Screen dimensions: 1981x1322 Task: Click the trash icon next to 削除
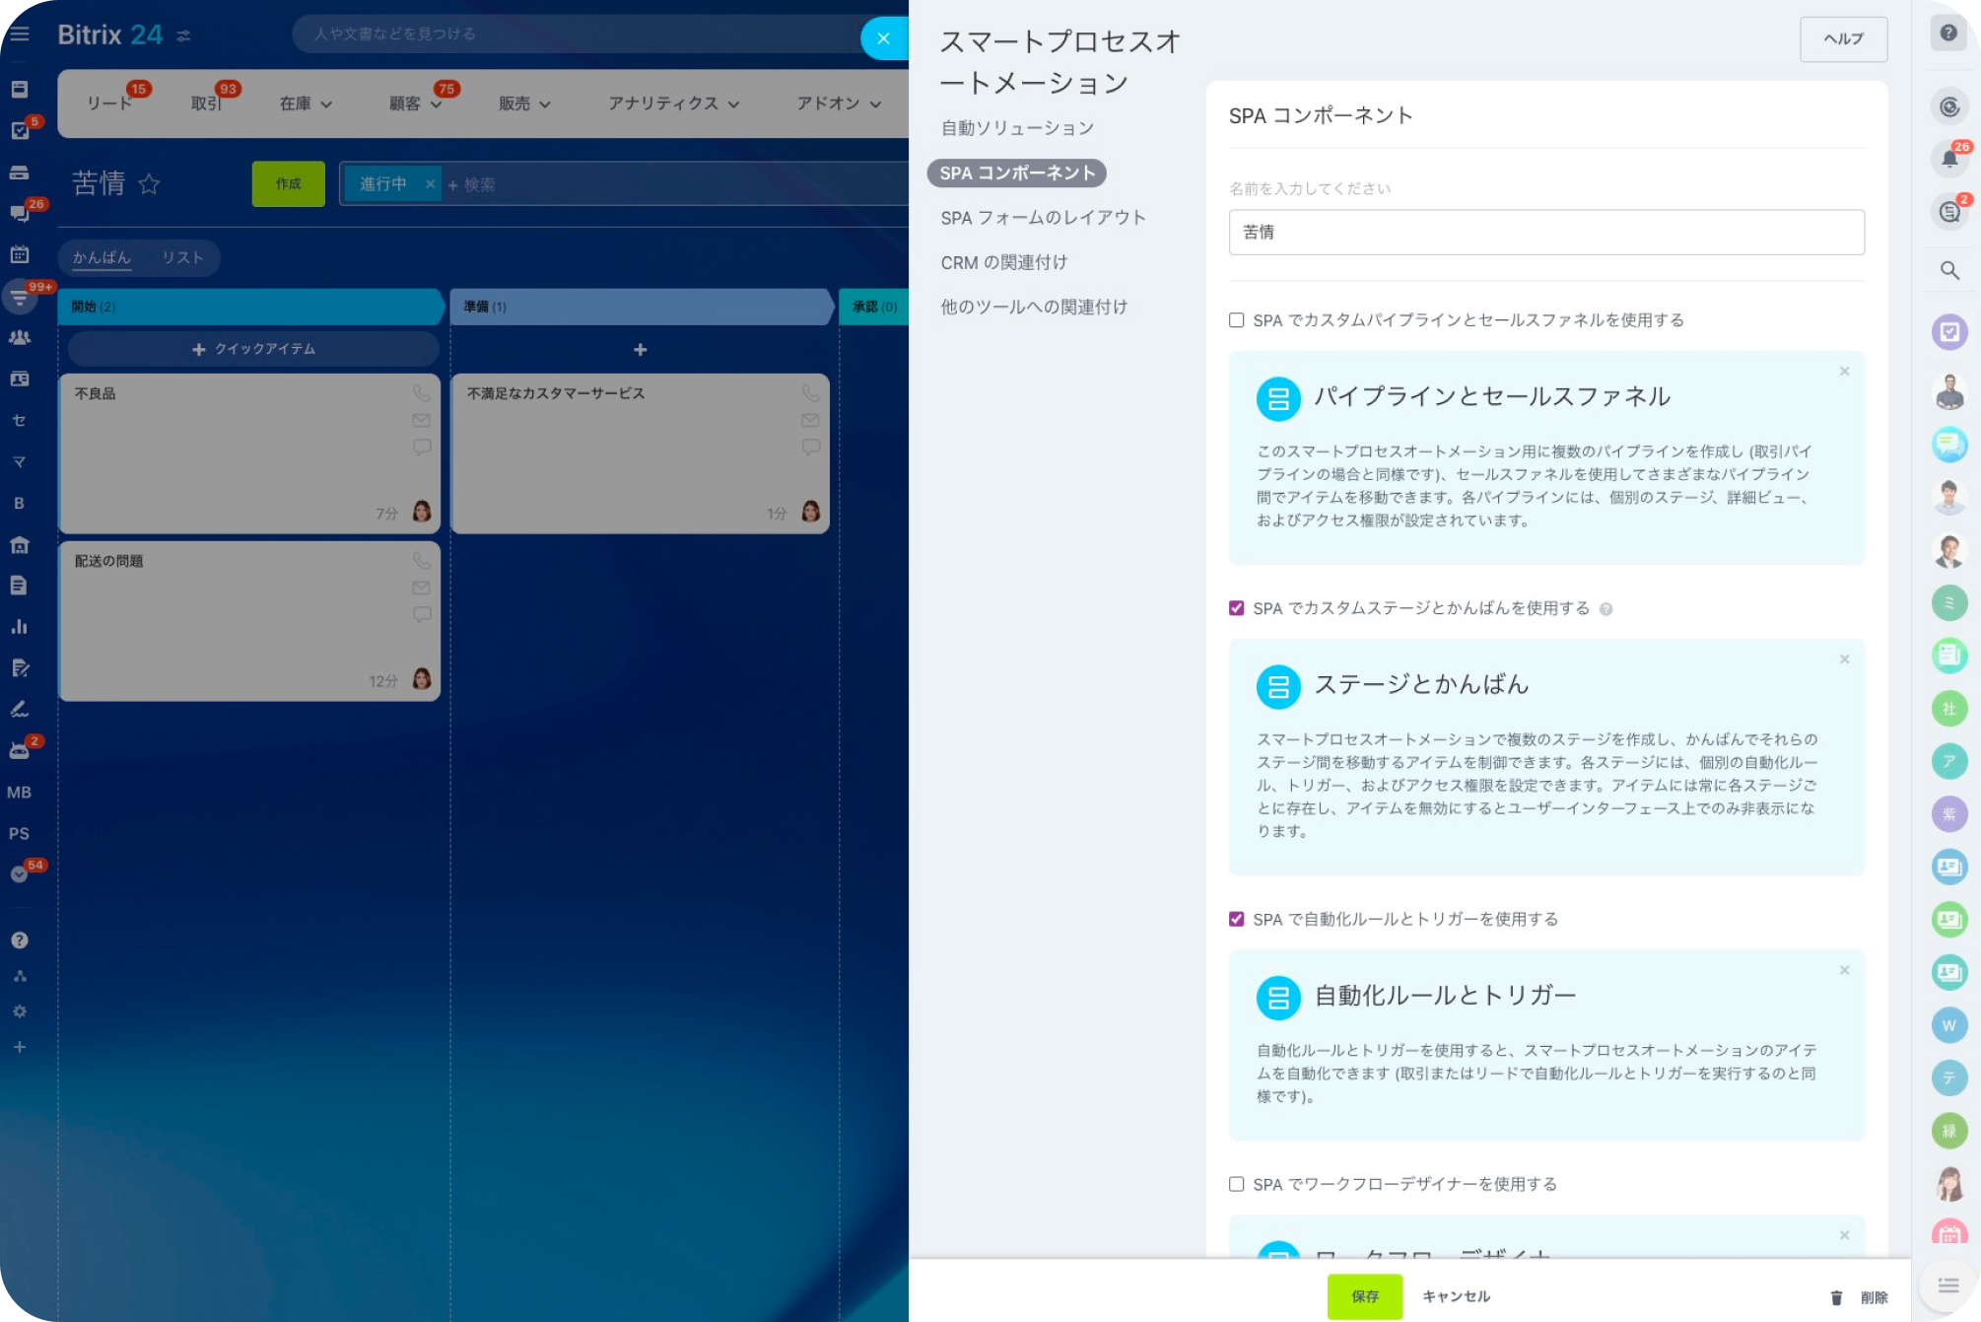coord(1836,1297)
